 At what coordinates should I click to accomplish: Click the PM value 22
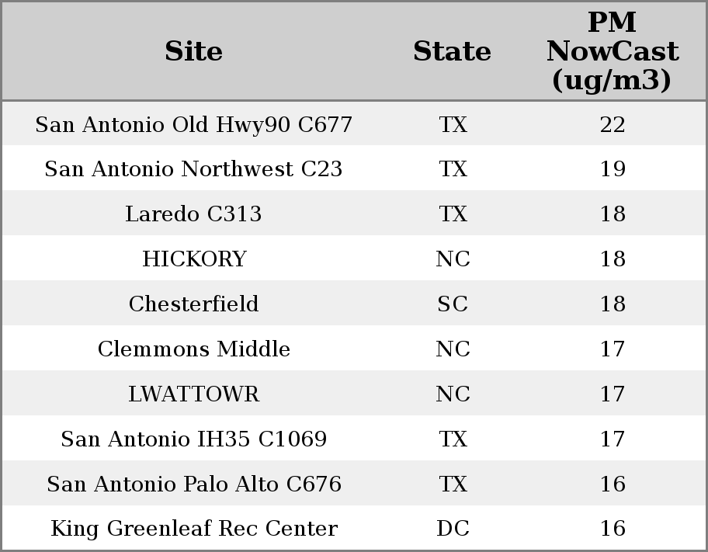click(x=612, y=125)
